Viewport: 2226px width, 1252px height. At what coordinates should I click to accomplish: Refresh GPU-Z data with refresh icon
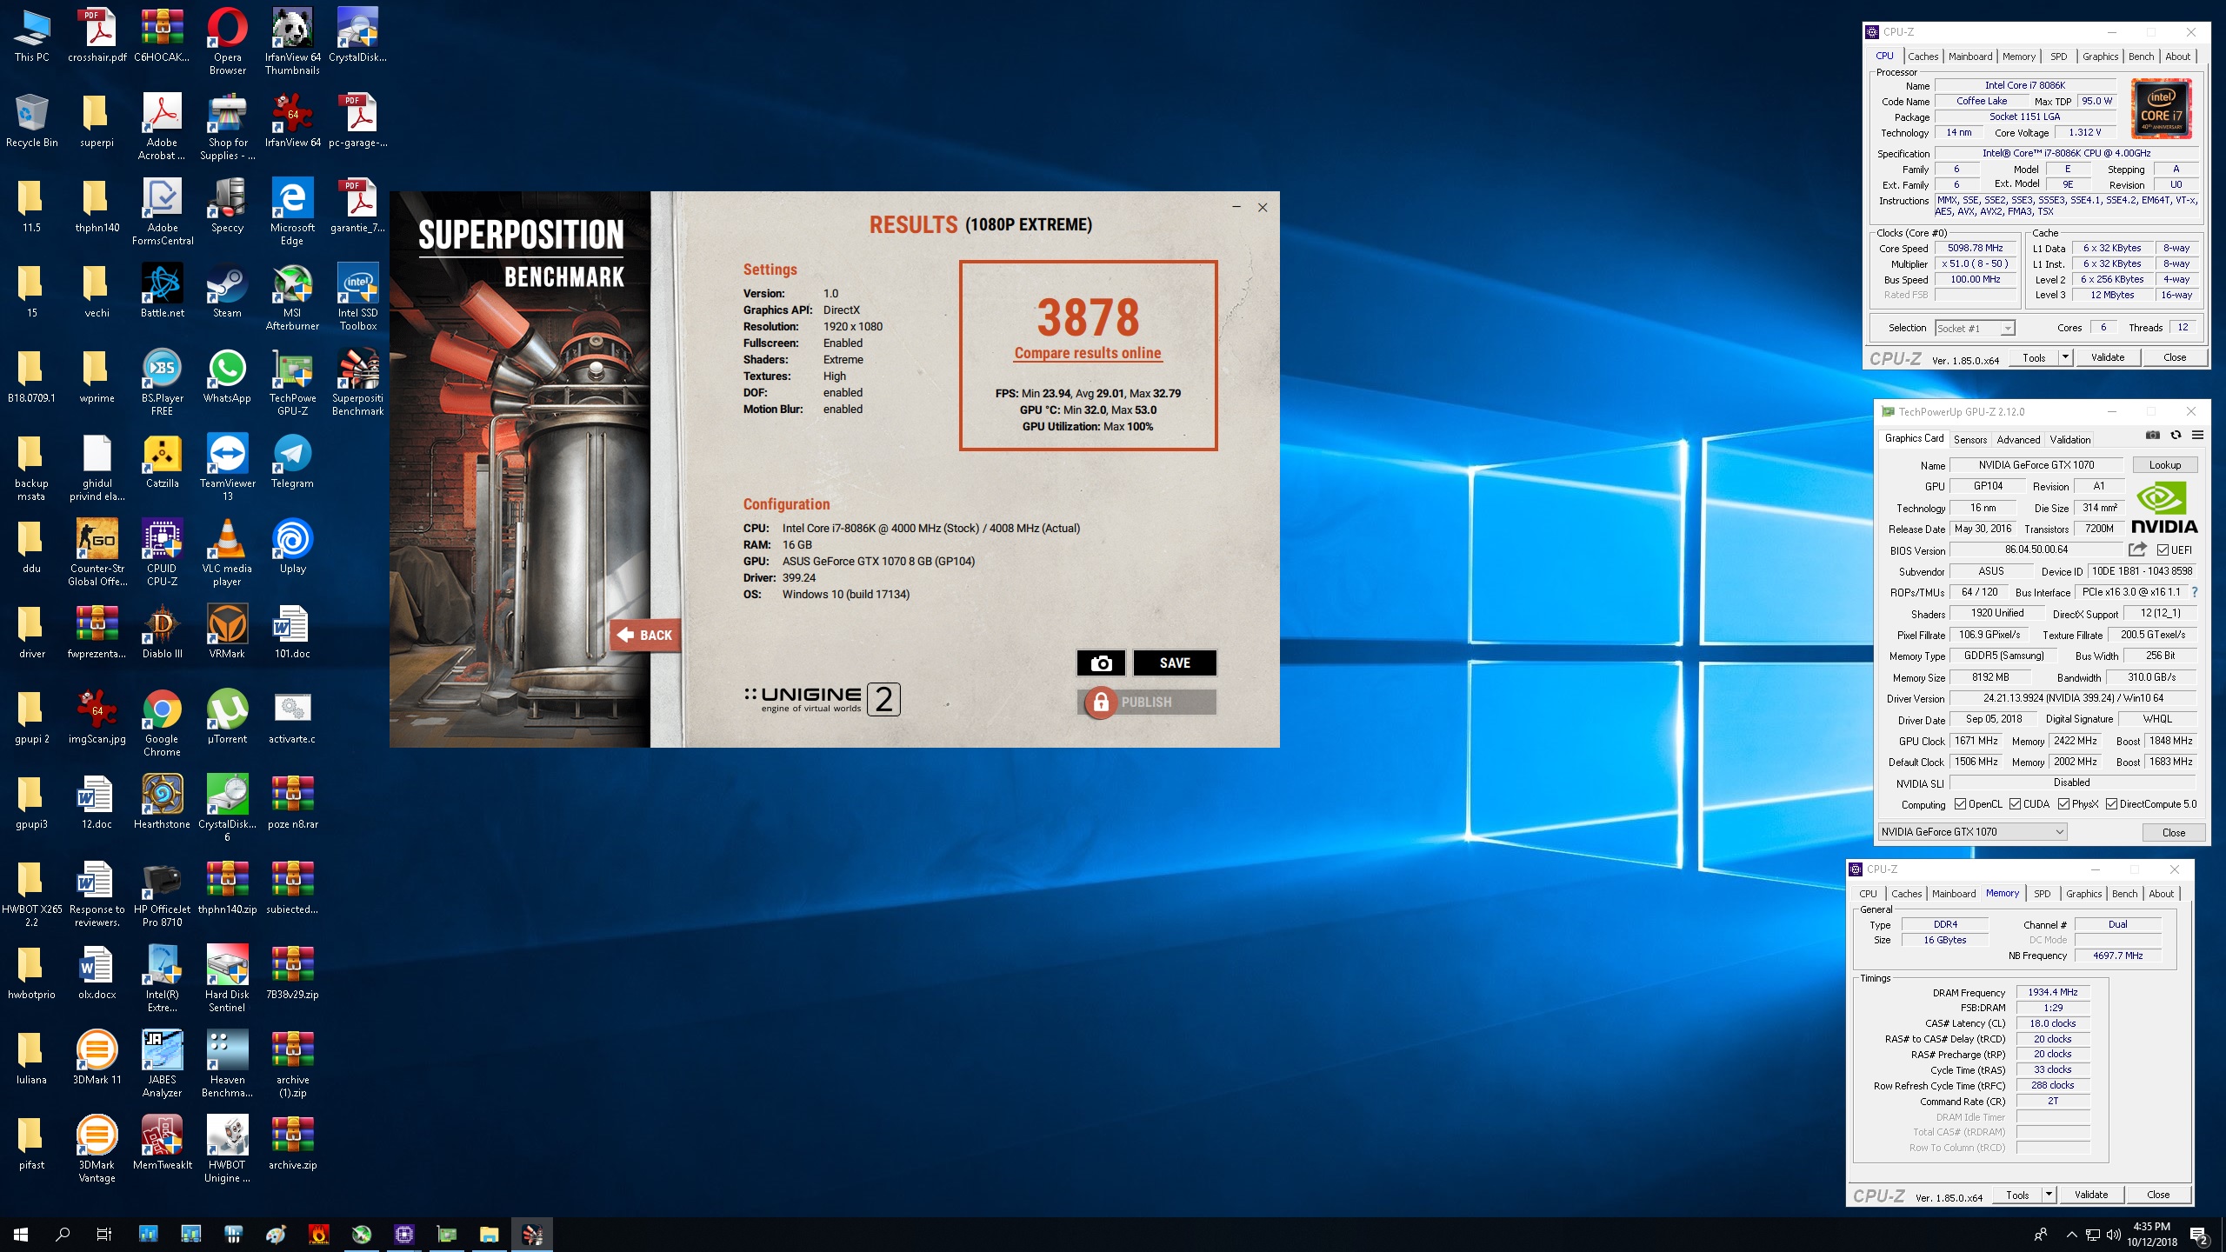[2176, 436]
